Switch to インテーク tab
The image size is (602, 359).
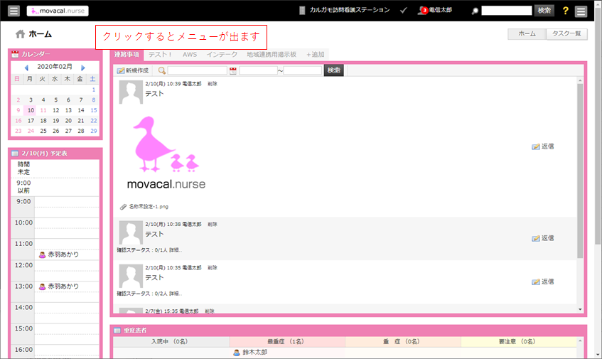pyautogui.click(x=222, y=55)
